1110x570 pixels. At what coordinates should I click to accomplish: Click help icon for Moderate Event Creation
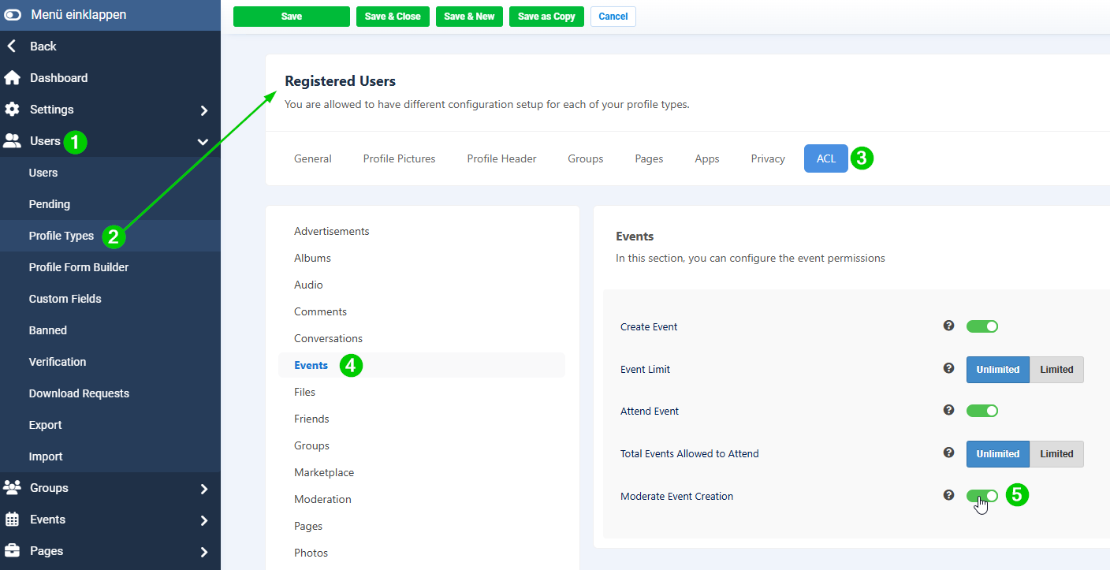[x=949, y=495]
